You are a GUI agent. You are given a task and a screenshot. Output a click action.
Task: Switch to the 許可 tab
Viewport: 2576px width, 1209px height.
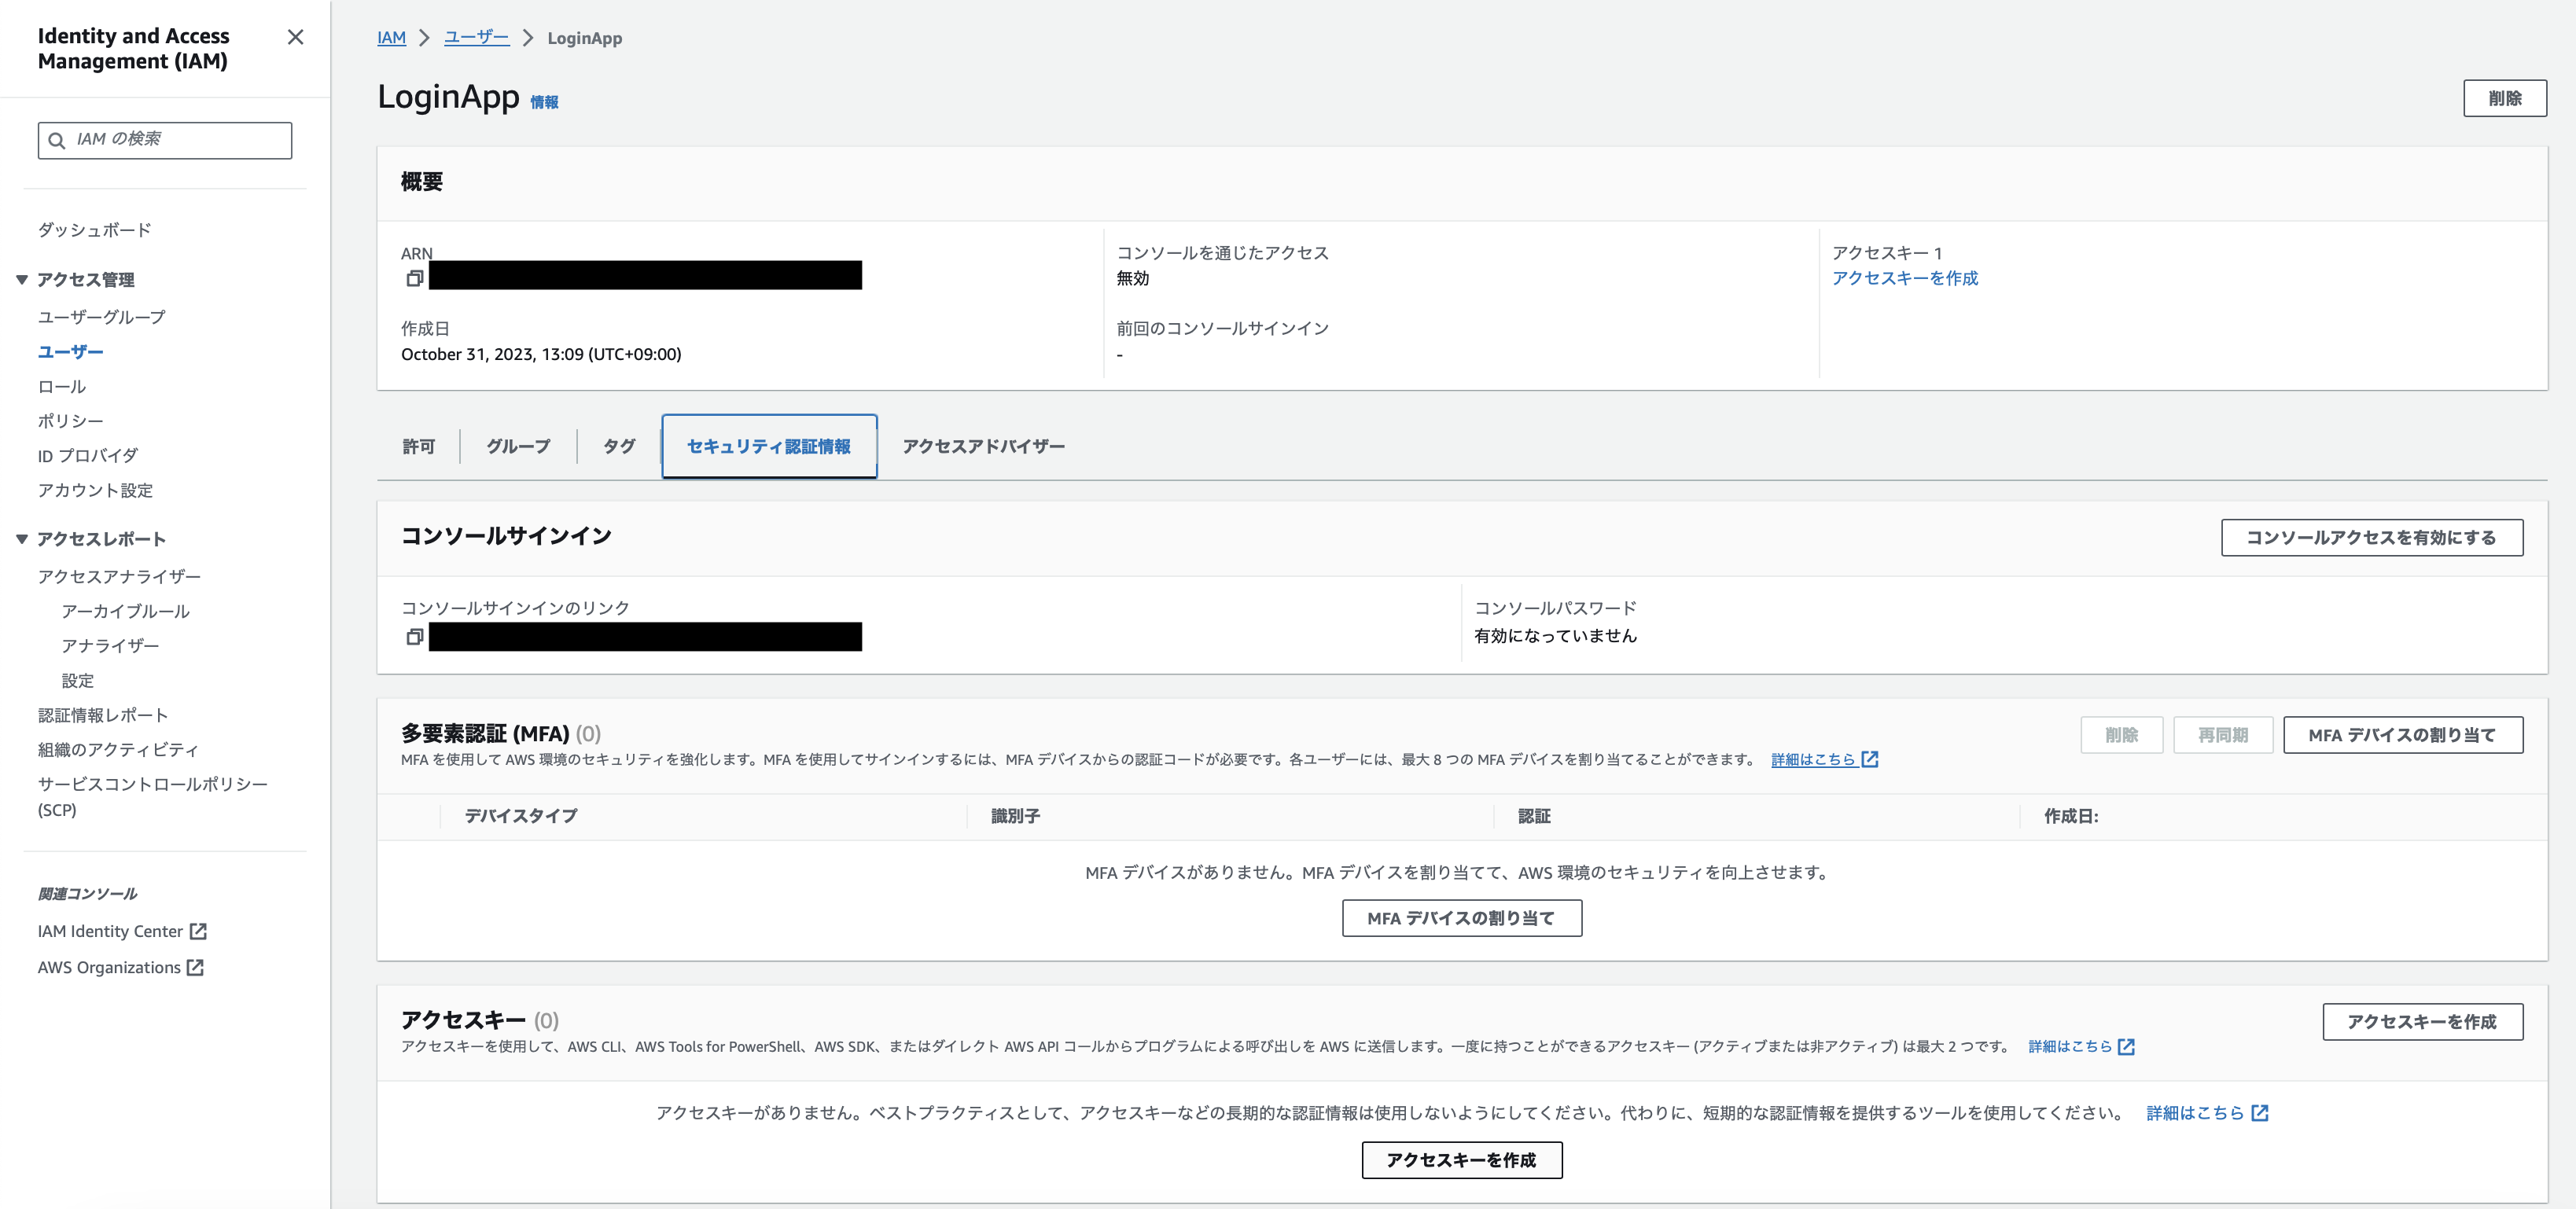419,446
